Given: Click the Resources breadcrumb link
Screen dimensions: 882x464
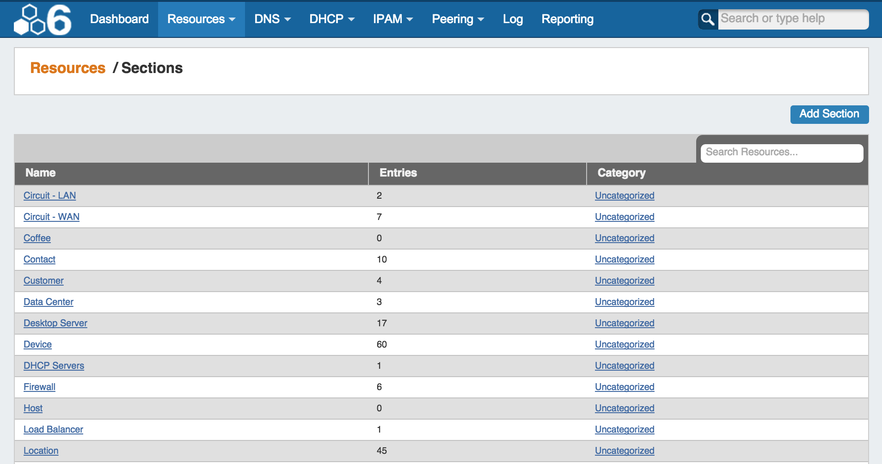Looking at the screenshot, I should tap(67, 68).
